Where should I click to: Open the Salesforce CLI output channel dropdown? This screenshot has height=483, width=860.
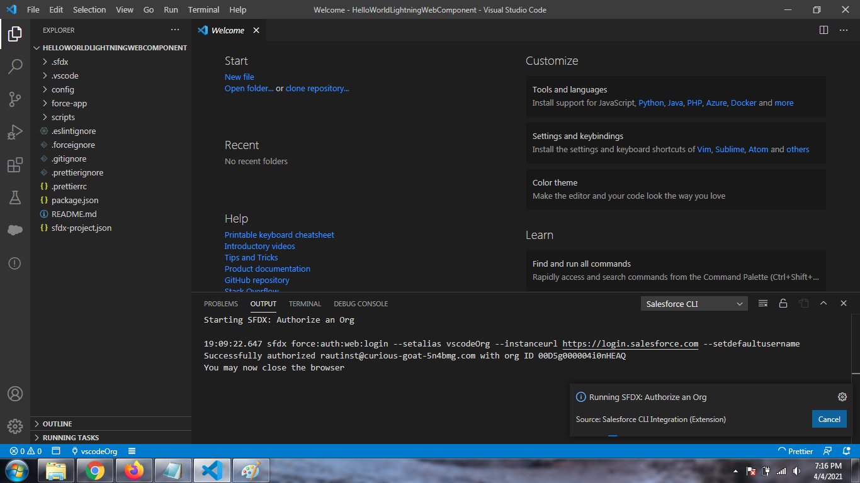[x=694, y=303]
